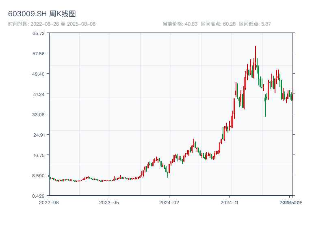
Task: Click the y-axis label 57.56
Action: click(39, 54)
